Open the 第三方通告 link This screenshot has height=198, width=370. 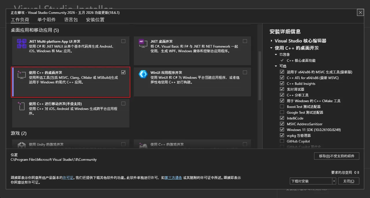coord(173,178)
